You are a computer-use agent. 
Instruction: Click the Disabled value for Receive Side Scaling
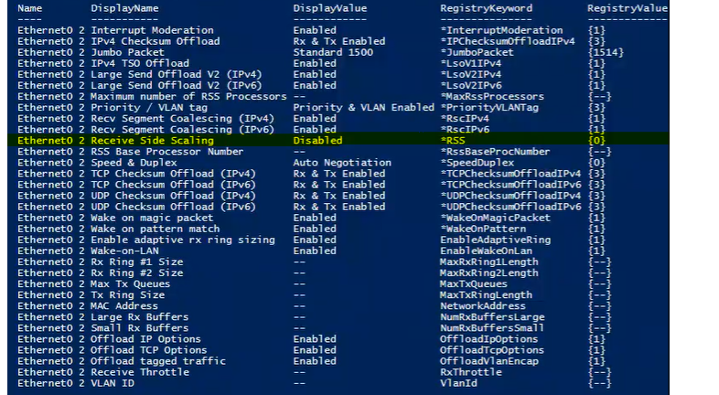click(x=317, y=141)
